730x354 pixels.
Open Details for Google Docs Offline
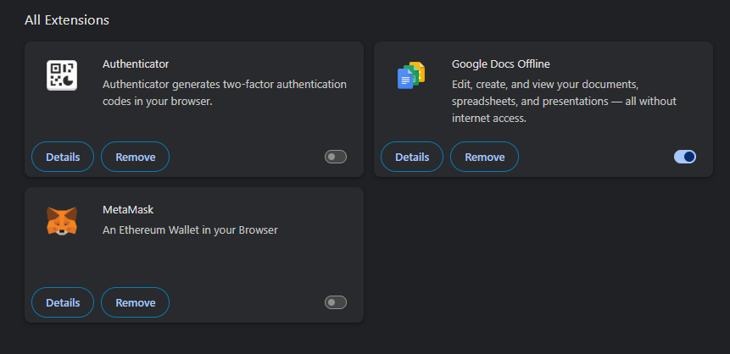coord(412,157)
